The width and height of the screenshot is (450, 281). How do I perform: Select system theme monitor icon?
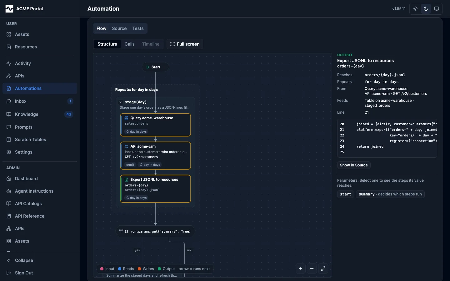[437, 9]
